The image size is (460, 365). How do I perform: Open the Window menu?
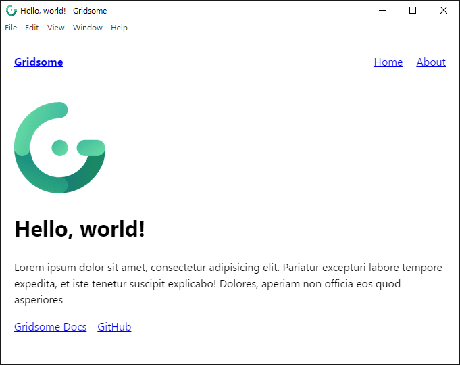88,28
